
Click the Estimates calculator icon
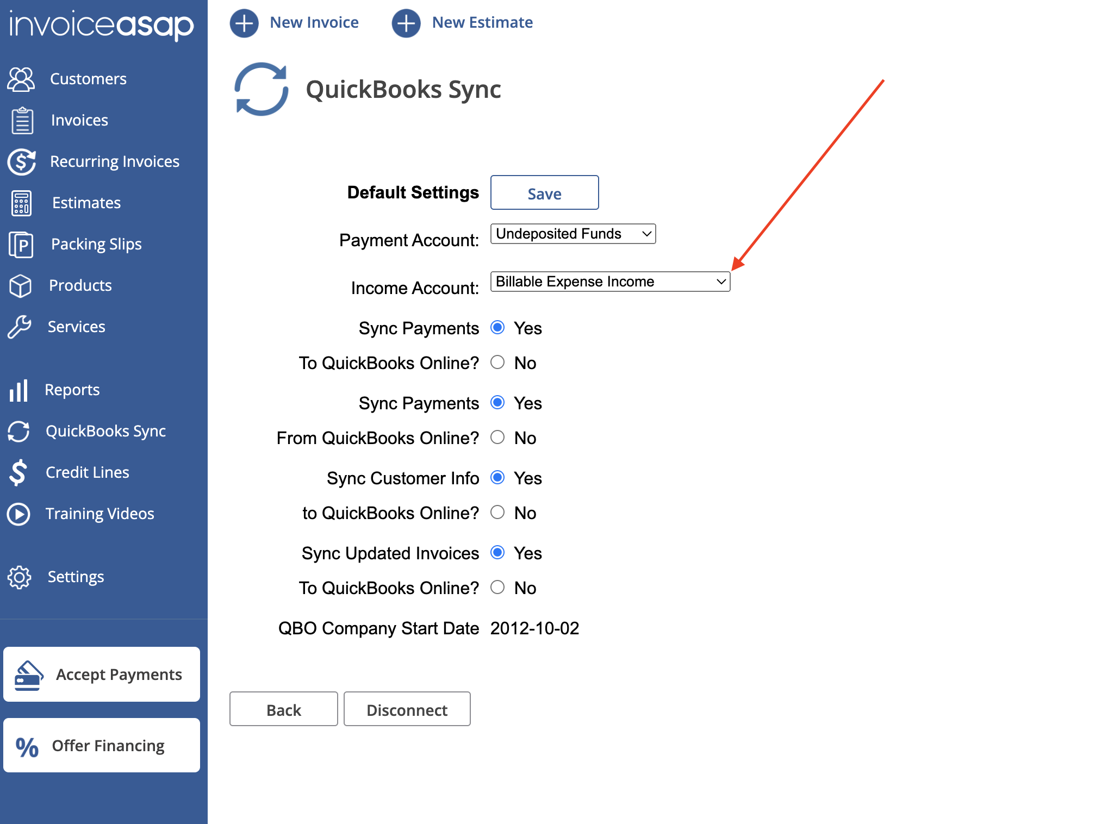21,203
